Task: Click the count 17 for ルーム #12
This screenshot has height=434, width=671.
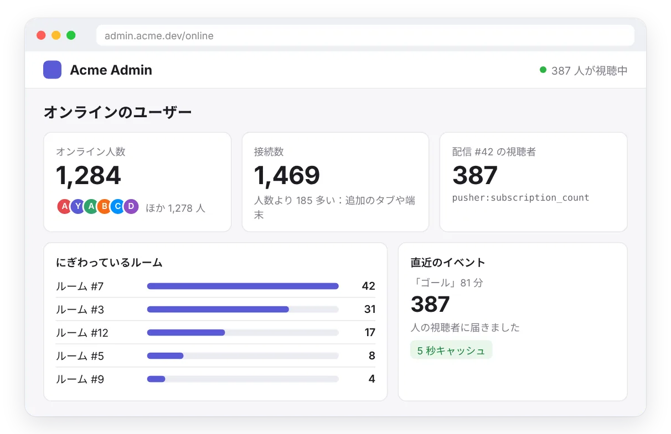Action: 370,333
